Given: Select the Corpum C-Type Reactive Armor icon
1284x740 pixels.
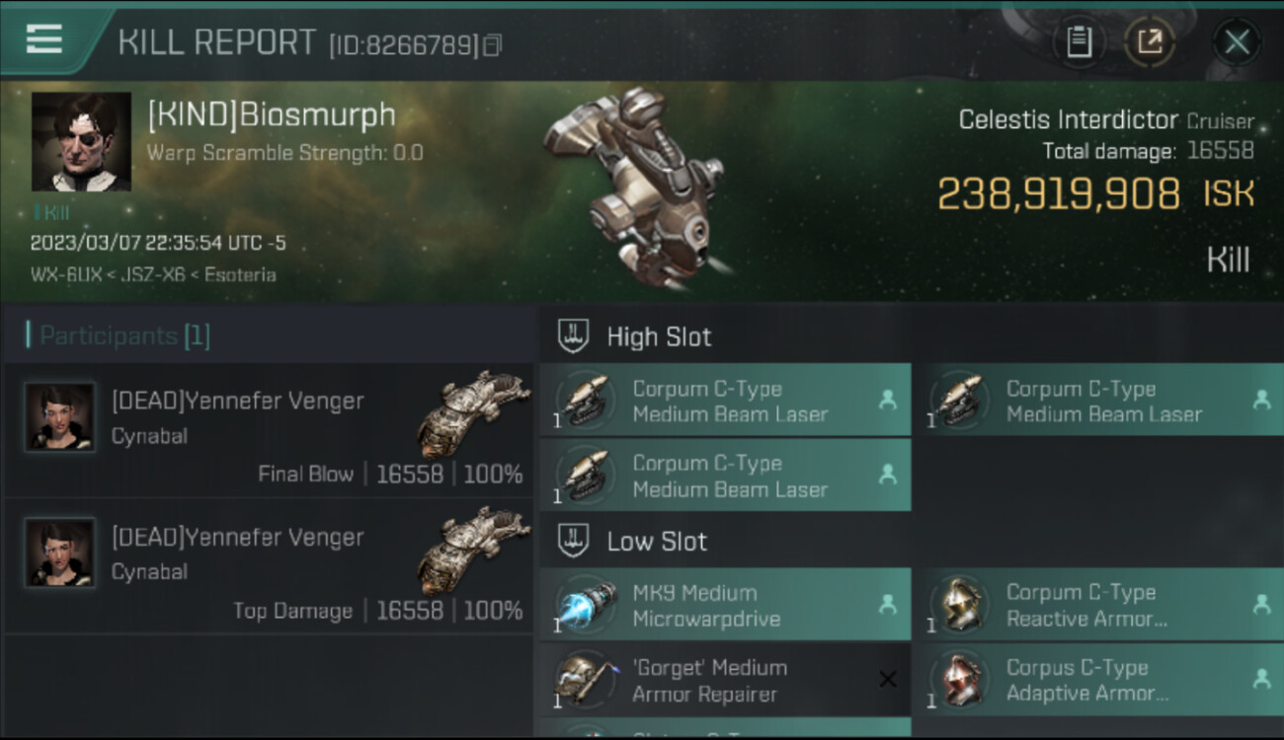Looking at the screenshot, I should pyautogui.click(x=959, y=605).
